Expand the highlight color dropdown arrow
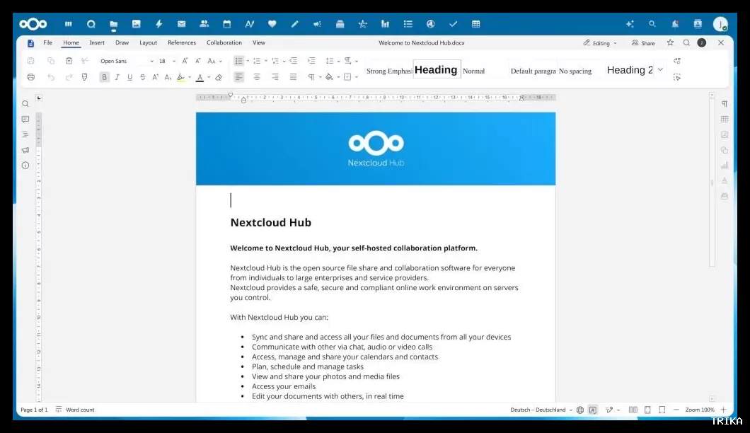The image size is (750, 433). click(190, 78)
